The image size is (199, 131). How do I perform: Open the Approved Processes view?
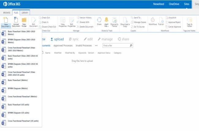coord(63,45)
